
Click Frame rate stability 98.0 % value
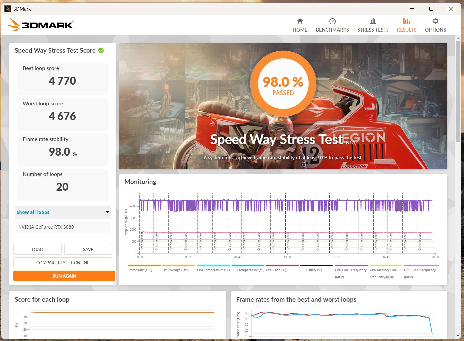pyautogui.click(x=63, y=152)
